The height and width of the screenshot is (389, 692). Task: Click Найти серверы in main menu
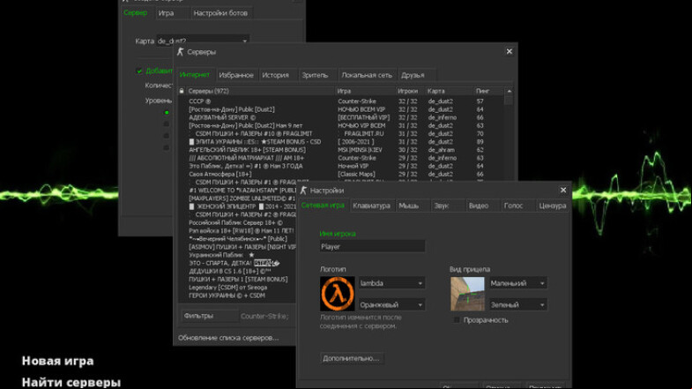tap(71, 382)
